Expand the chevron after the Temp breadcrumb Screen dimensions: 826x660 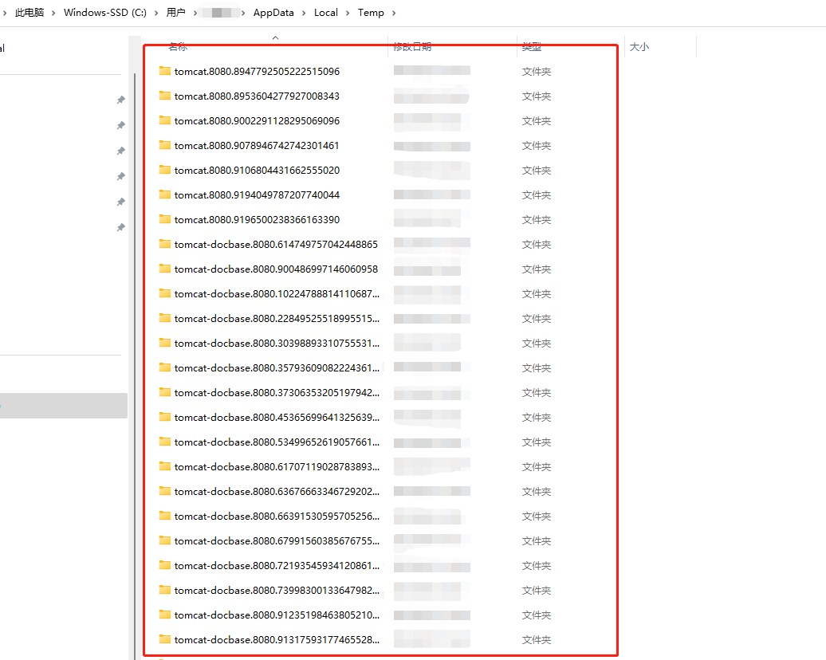394,14
